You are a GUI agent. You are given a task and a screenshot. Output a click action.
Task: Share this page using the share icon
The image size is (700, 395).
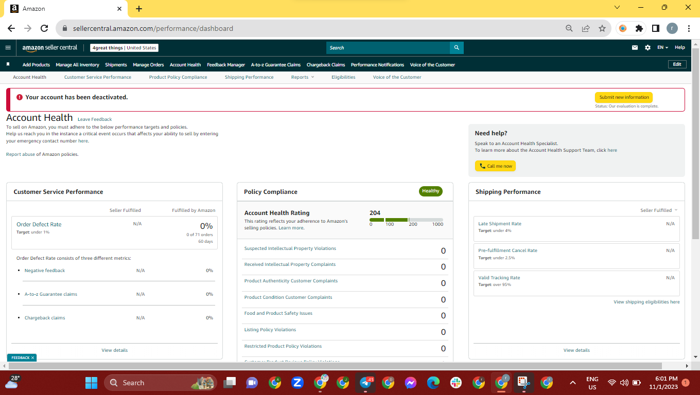[x=586, y=28]
